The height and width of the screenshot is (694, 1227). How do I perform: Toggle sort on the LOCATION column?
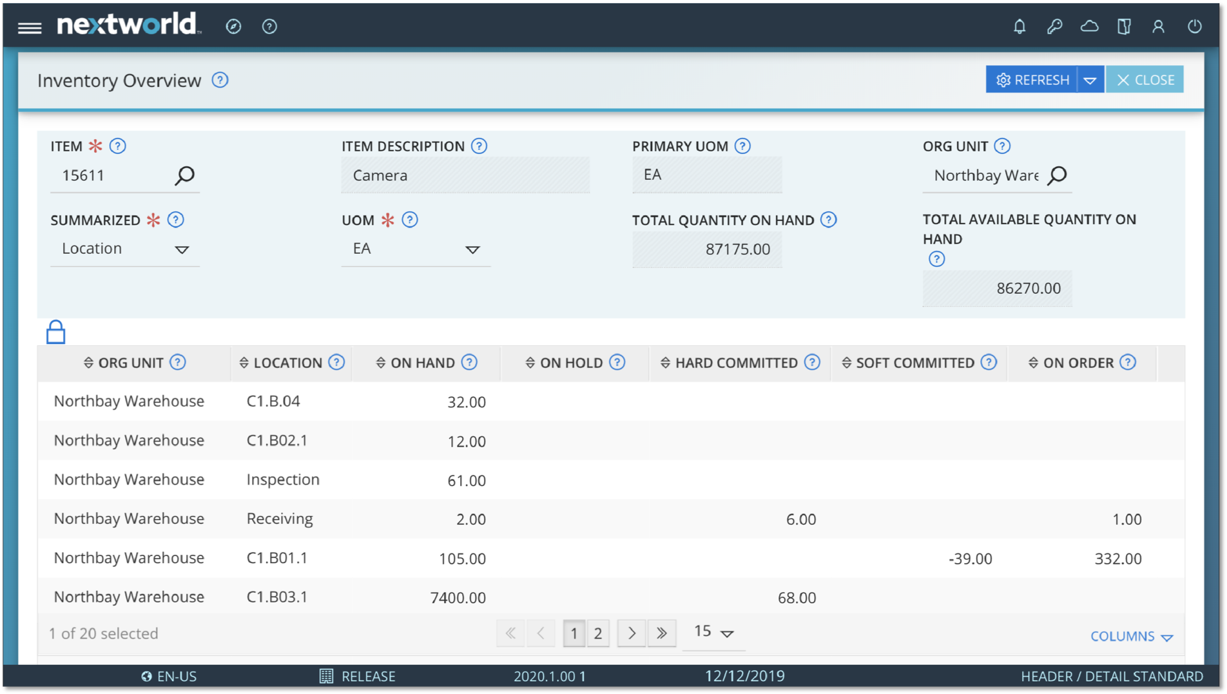coord(243,363)
